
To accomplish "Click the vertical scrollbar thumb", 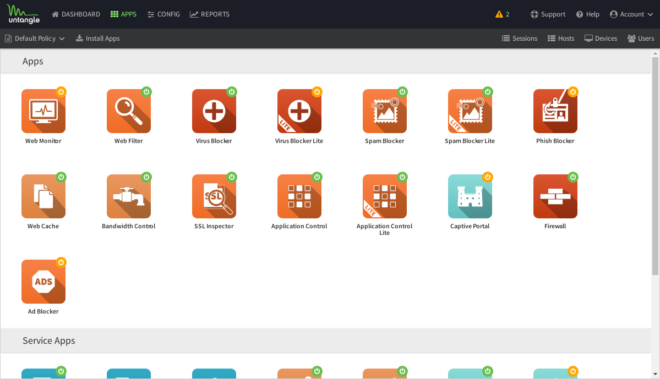I will pyautogui.click(x=656, y=166).
